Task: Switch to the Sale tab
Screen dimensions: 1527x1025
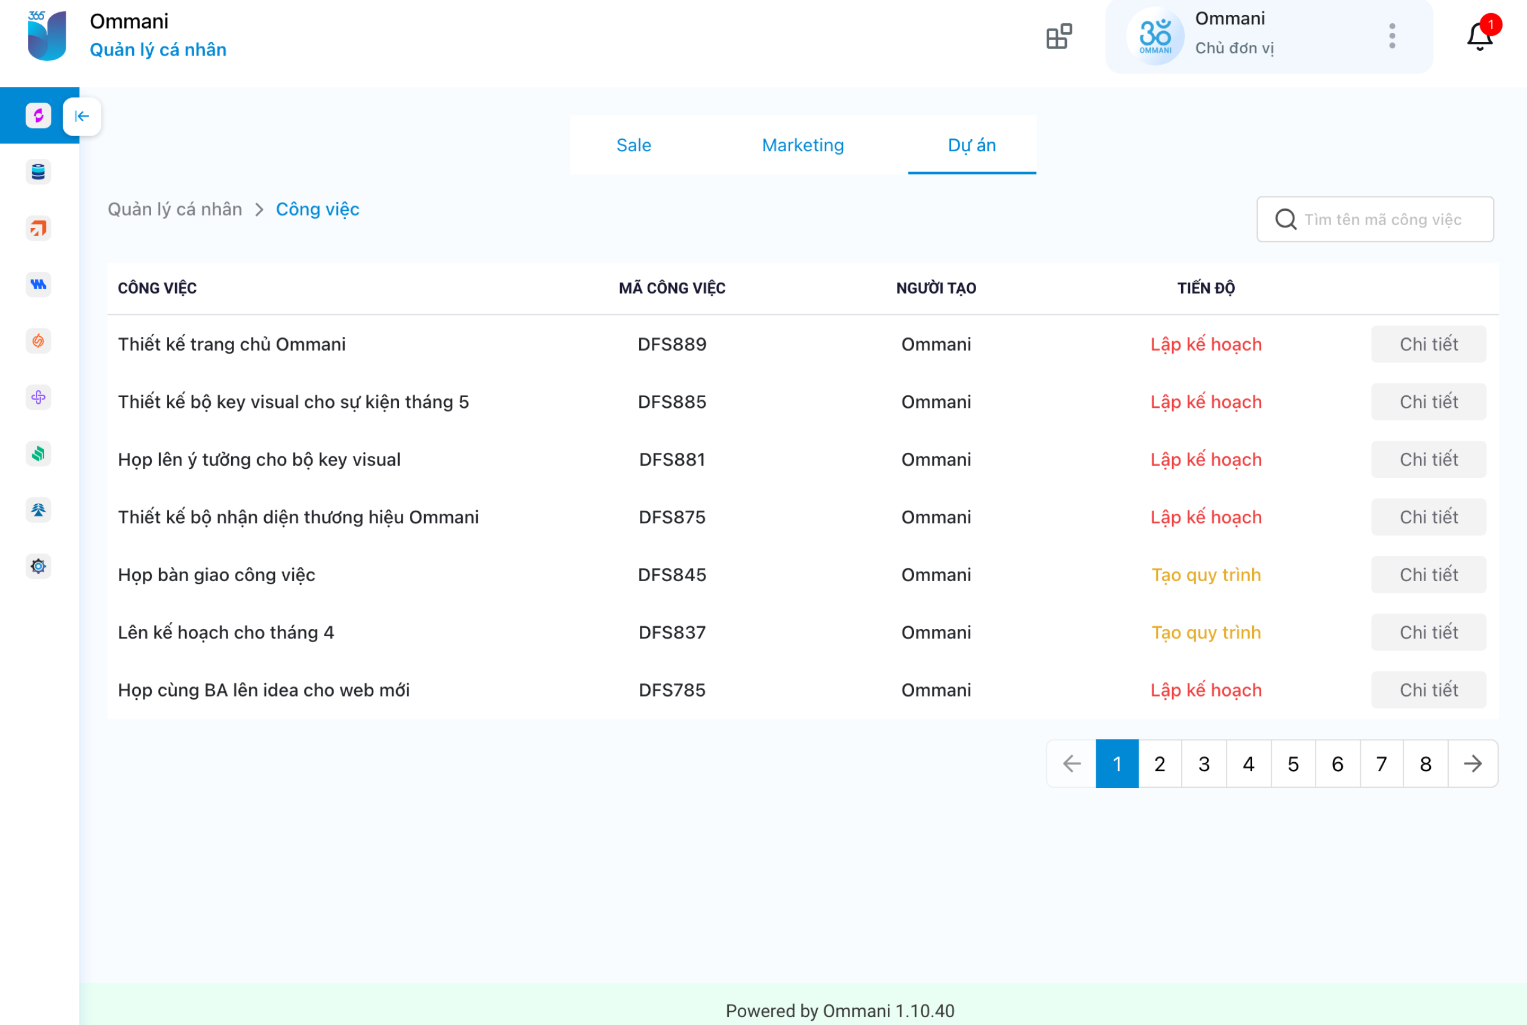Action: click(633, 145)
